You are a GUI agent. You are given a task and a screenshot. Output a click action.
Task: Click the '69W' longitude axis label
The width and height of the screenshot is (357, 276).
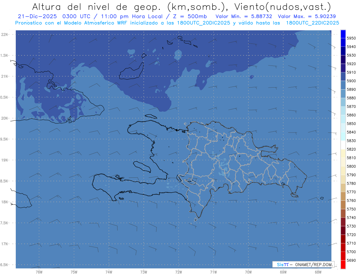(x=283, y=272)
